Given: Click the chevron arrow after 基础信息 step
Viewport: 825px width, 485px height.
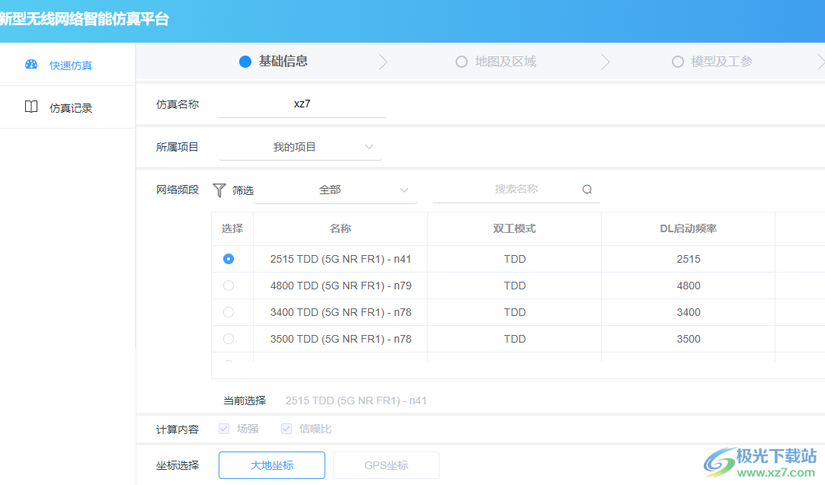Looking at the screenshot, I should click(x=383, y=61).
